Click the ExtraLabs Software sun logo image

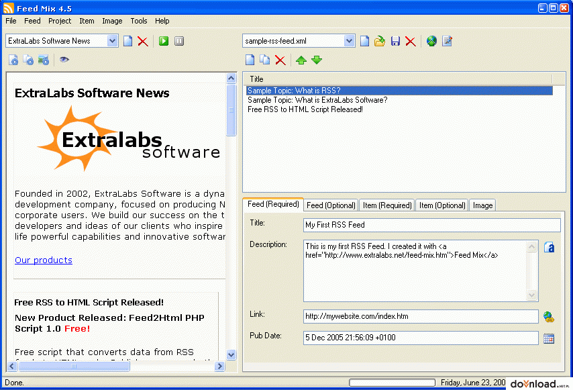tap(129, 138)
